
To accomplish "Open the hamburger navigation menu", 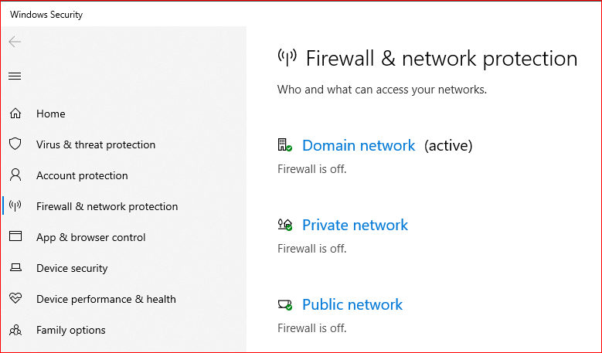I will pyautogui.click(x=15, y=76).
